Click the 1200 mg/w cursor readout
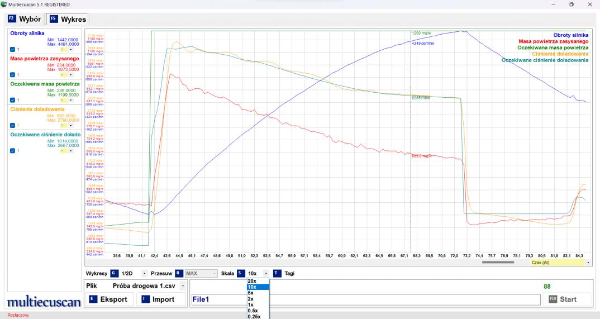This screenshot has width=600, height=319. coord(421,34)
